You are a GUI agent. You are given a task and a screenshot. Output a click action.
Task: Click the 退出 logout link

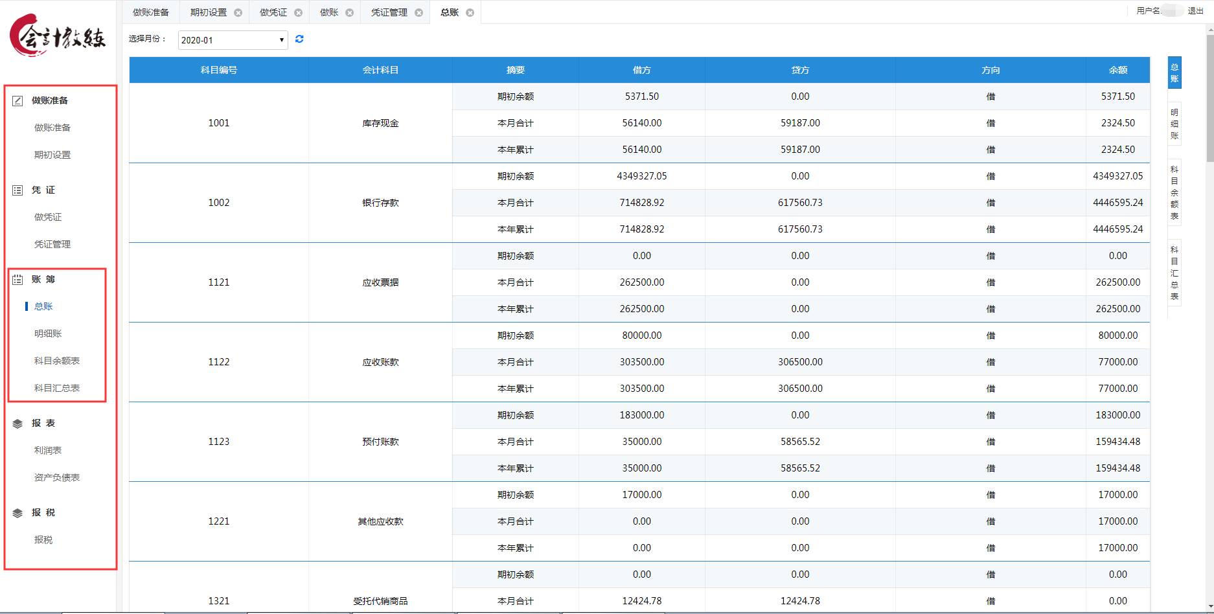click(1196, 11)
